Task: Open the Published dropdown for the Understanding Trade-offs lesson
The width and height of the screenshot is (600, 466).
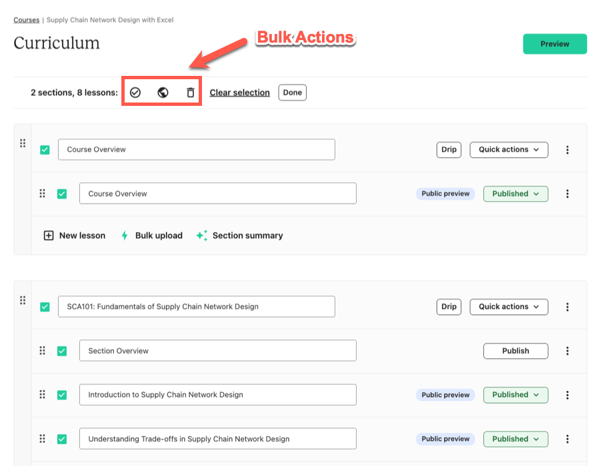Action: pos(515,439)
